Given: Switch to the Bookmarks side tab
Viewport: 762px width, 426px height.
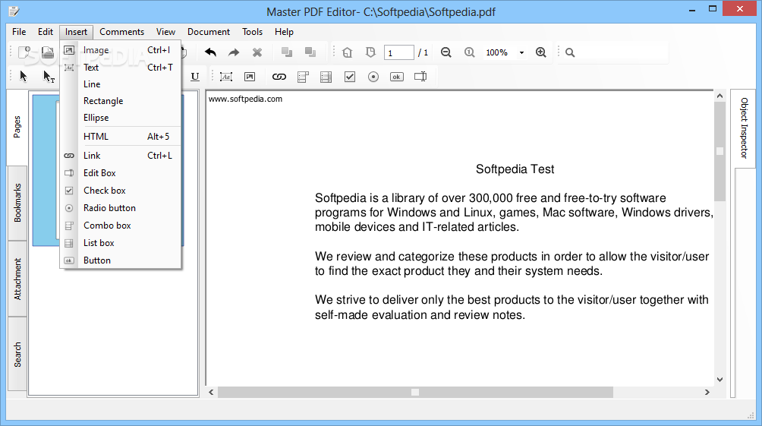Looking at the screenshot, I should [17, 203].
